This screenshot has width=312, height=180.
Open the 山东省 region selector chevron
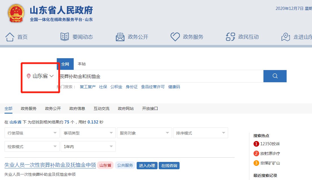click(x=52, y=76)
